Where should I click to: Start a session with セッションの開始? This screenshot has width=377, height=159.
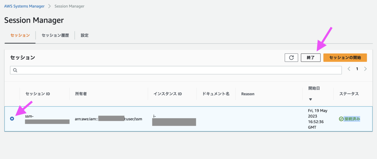pos(345,58)
